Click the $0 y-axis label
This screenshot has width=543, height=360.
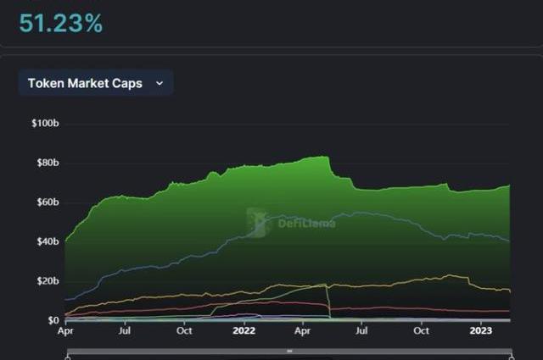point(52,320)
